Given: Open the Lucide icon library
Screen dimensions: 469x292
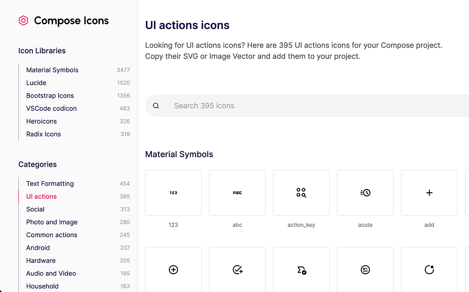Looking at the screenshot, I should (36, 83).
